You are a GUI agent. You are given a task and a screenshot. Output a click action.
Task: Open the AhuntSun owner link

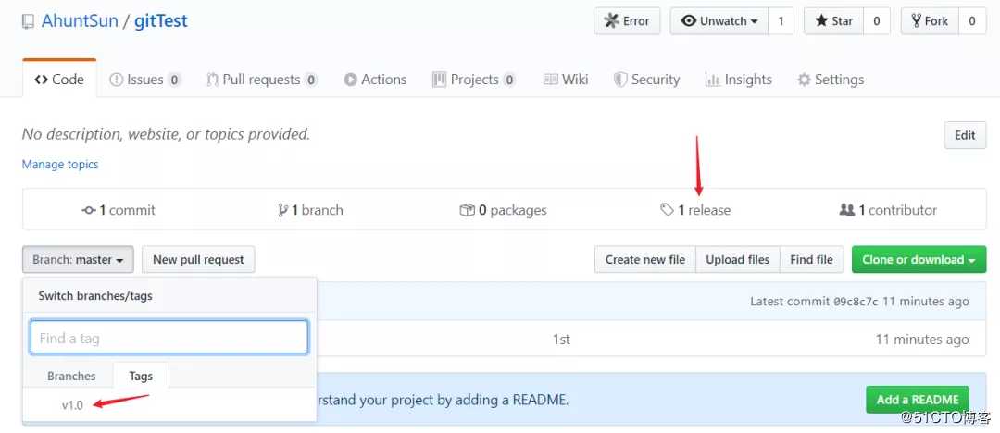80,21
